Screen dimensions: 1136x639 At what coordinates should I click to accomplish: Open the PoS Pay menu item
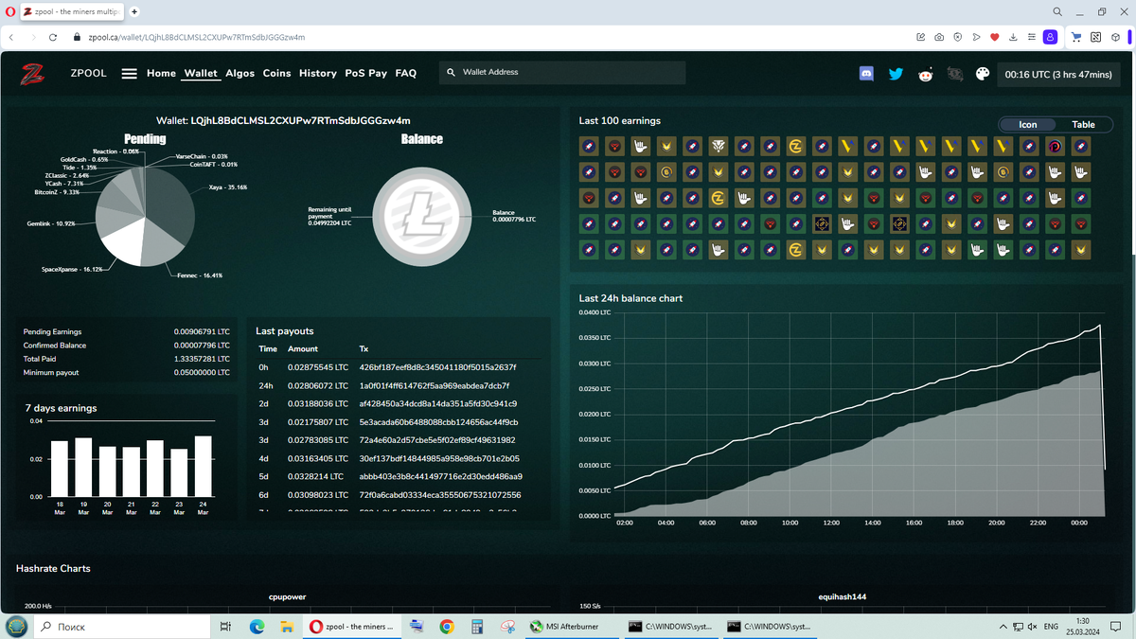(x=365, y=73)
